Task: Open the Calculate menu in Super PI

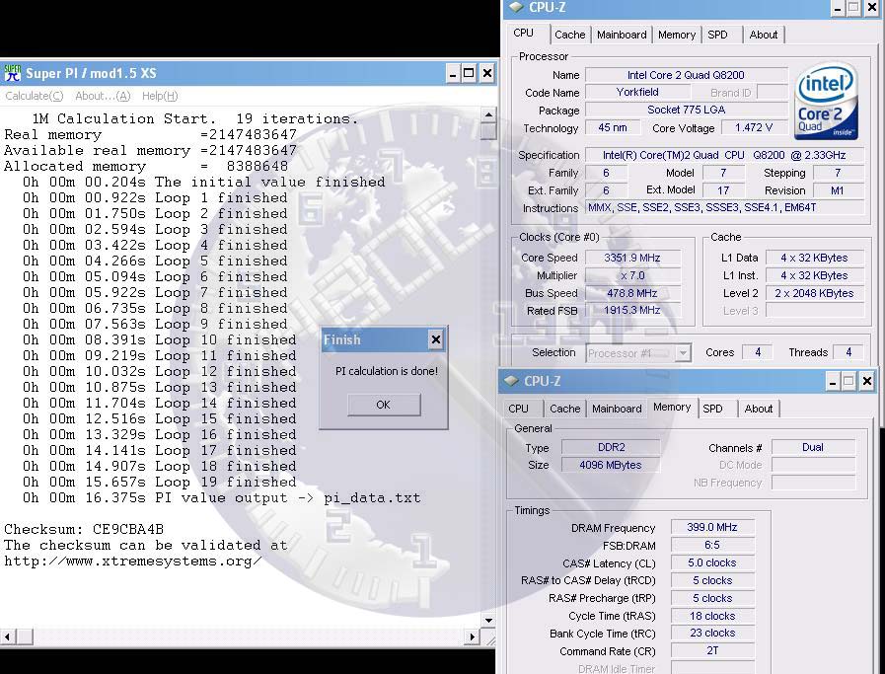Action: tap(34, 96)
